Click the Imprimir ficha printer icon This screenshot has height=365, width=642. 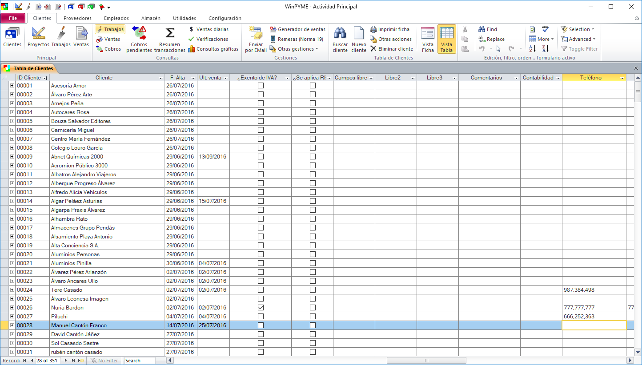click(x=373, y=29)
